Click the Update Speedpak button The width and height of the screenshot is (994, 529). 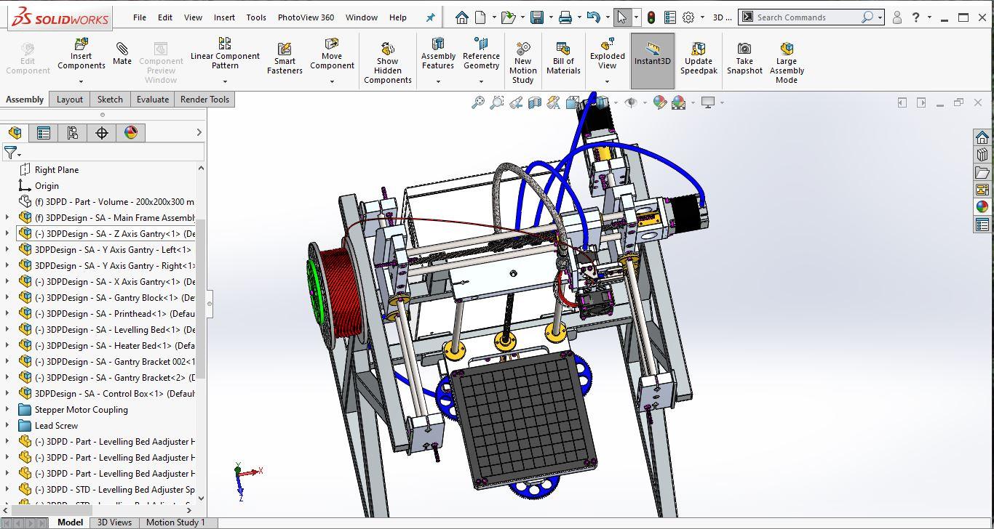(699, 57)
